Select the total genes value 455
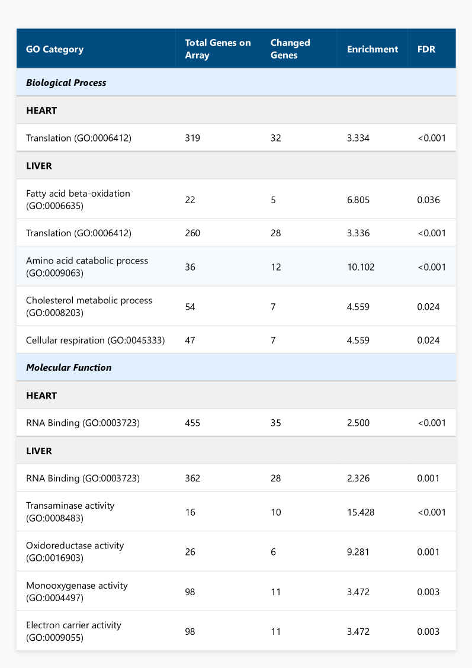472x668 pixels. point(193,423)
